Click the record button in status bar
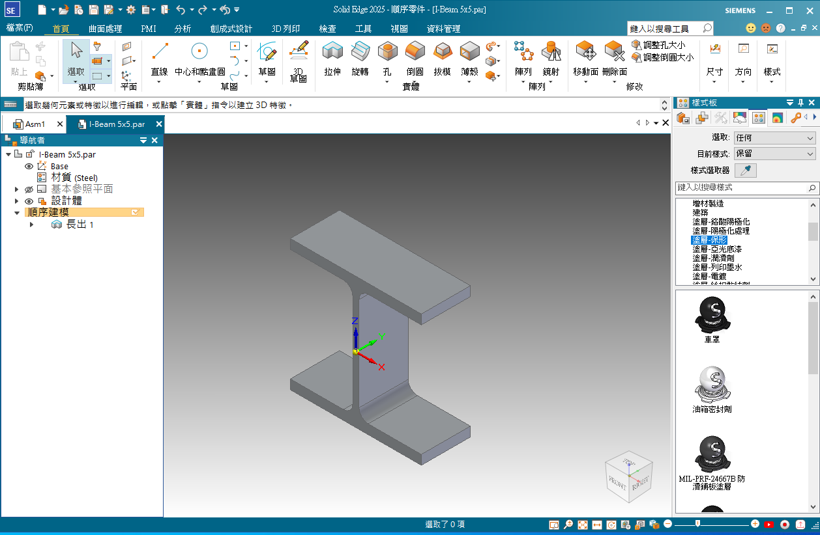 pos(785,525)
